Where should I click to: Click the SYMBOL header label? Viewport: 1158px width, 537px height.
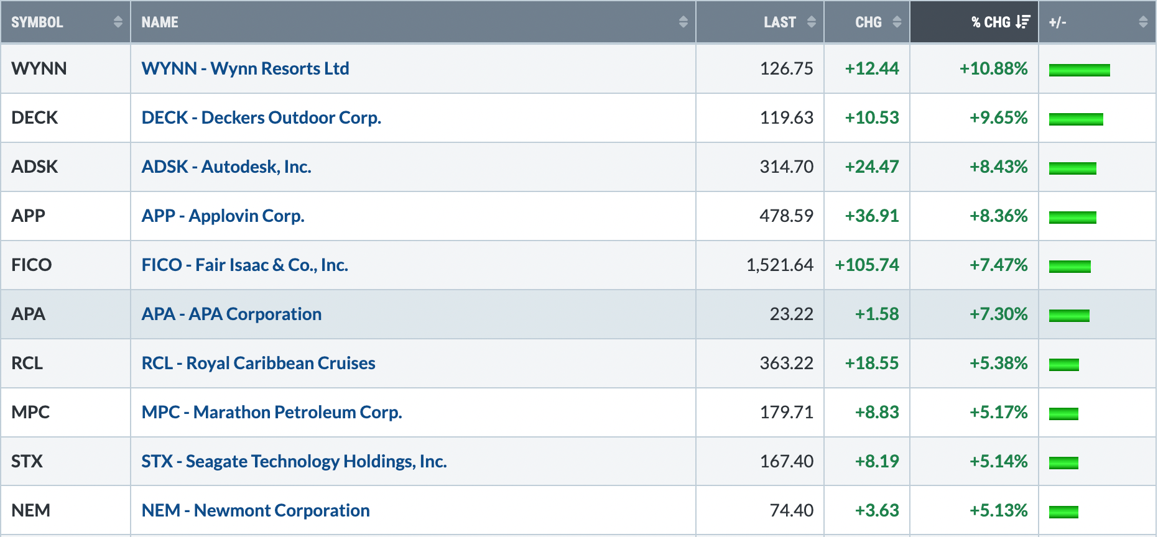coord(37,22)
